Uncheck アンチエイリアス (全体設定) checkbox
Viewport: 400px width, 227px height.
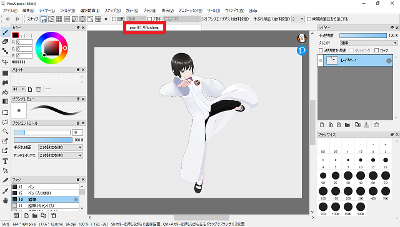point(204,19)
